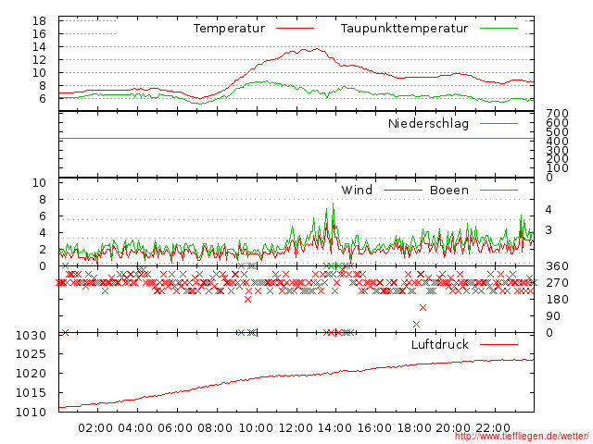Image resolution: width=593 pixels, height=444 pixels.
Task: Select the Temperatur legend label
Action: pos(229,29)
